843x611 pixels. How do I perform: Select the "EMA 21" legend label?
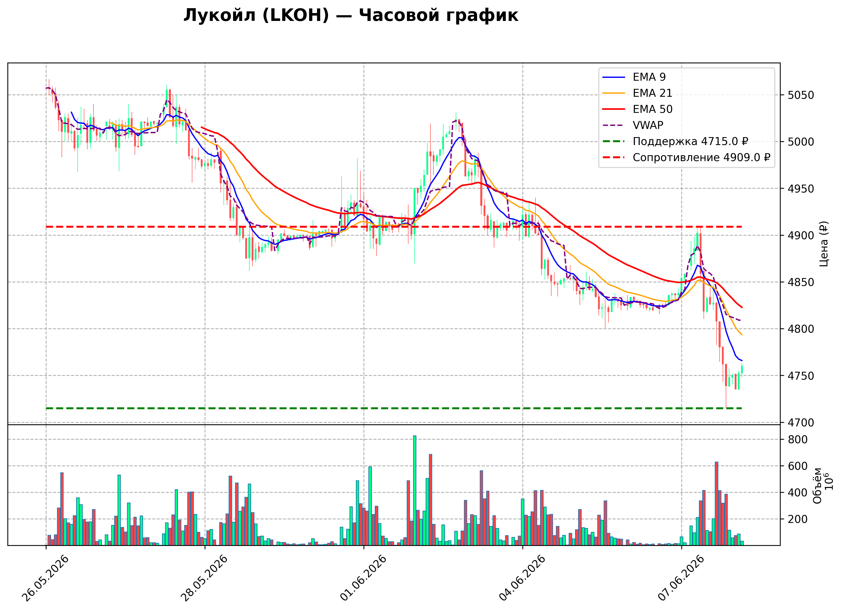tap(652, 93)
